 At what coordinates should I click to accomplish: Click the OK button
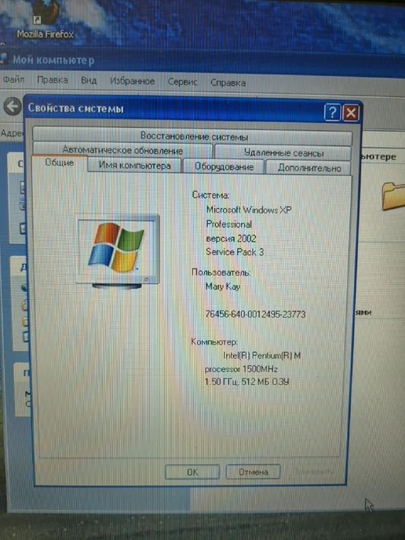click(x=192, y=472)
